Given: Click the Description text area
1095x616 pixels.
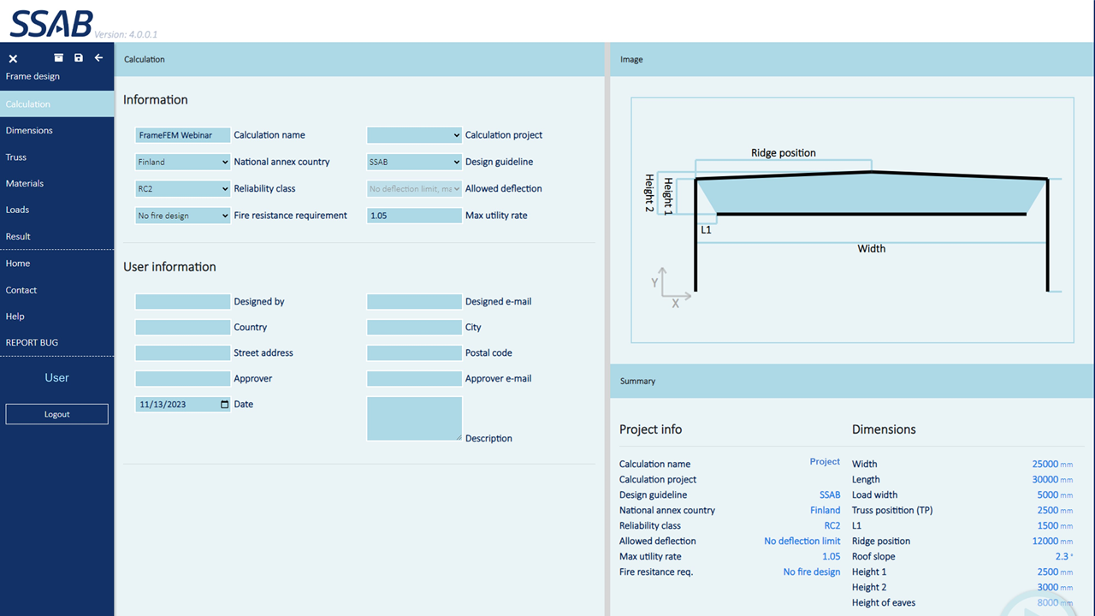Looking at the screenshot, I should tap(414, 418).
